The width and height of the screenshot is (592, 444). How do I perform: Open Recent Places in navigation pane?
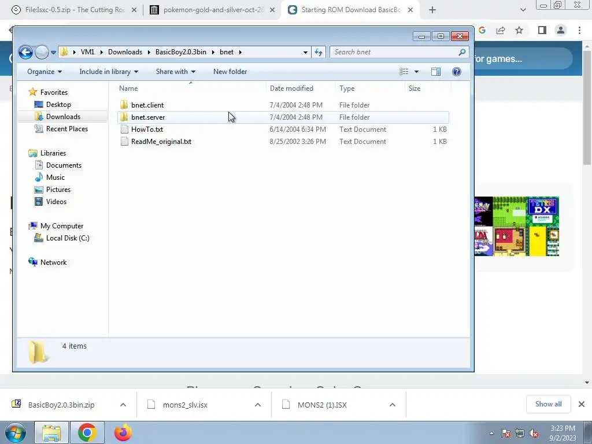[67, 129]
